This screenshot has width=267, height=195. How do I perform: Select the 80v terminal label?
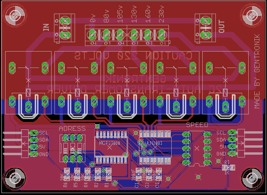107,16
